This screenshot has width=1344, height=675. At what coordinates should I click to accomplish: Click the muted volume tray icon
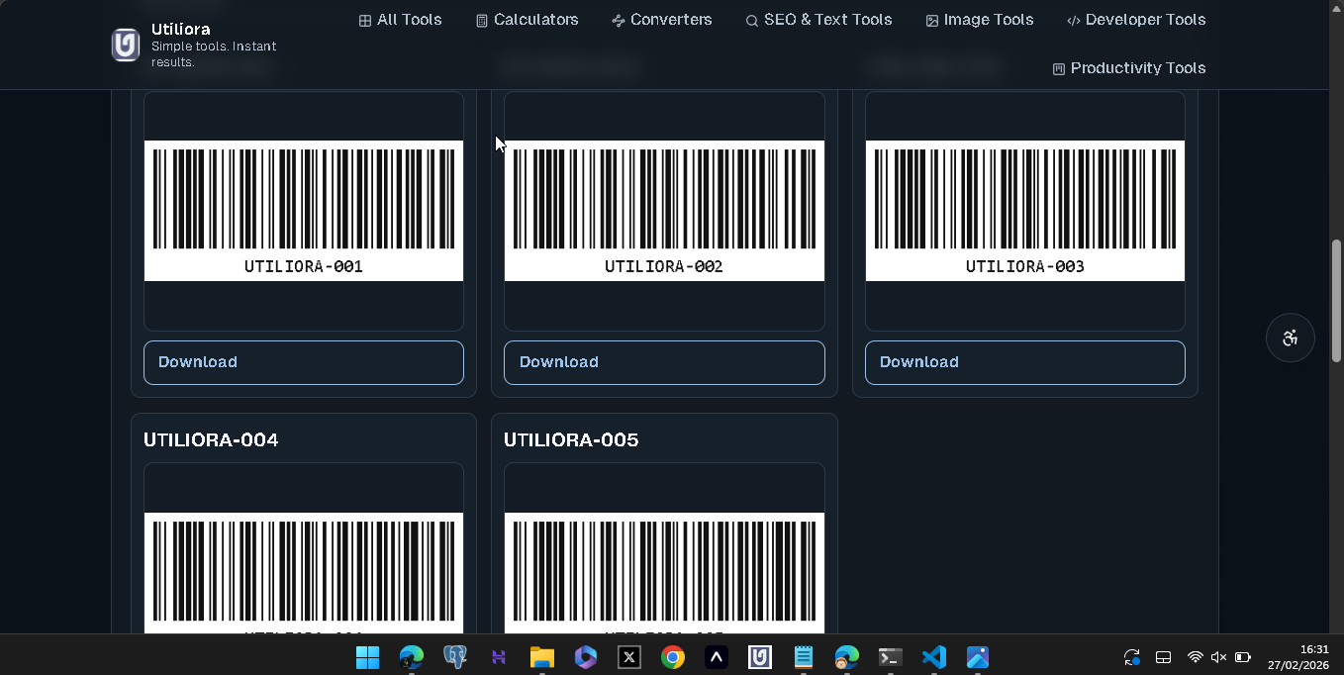pyautogui.click(x=1218, y=657)
